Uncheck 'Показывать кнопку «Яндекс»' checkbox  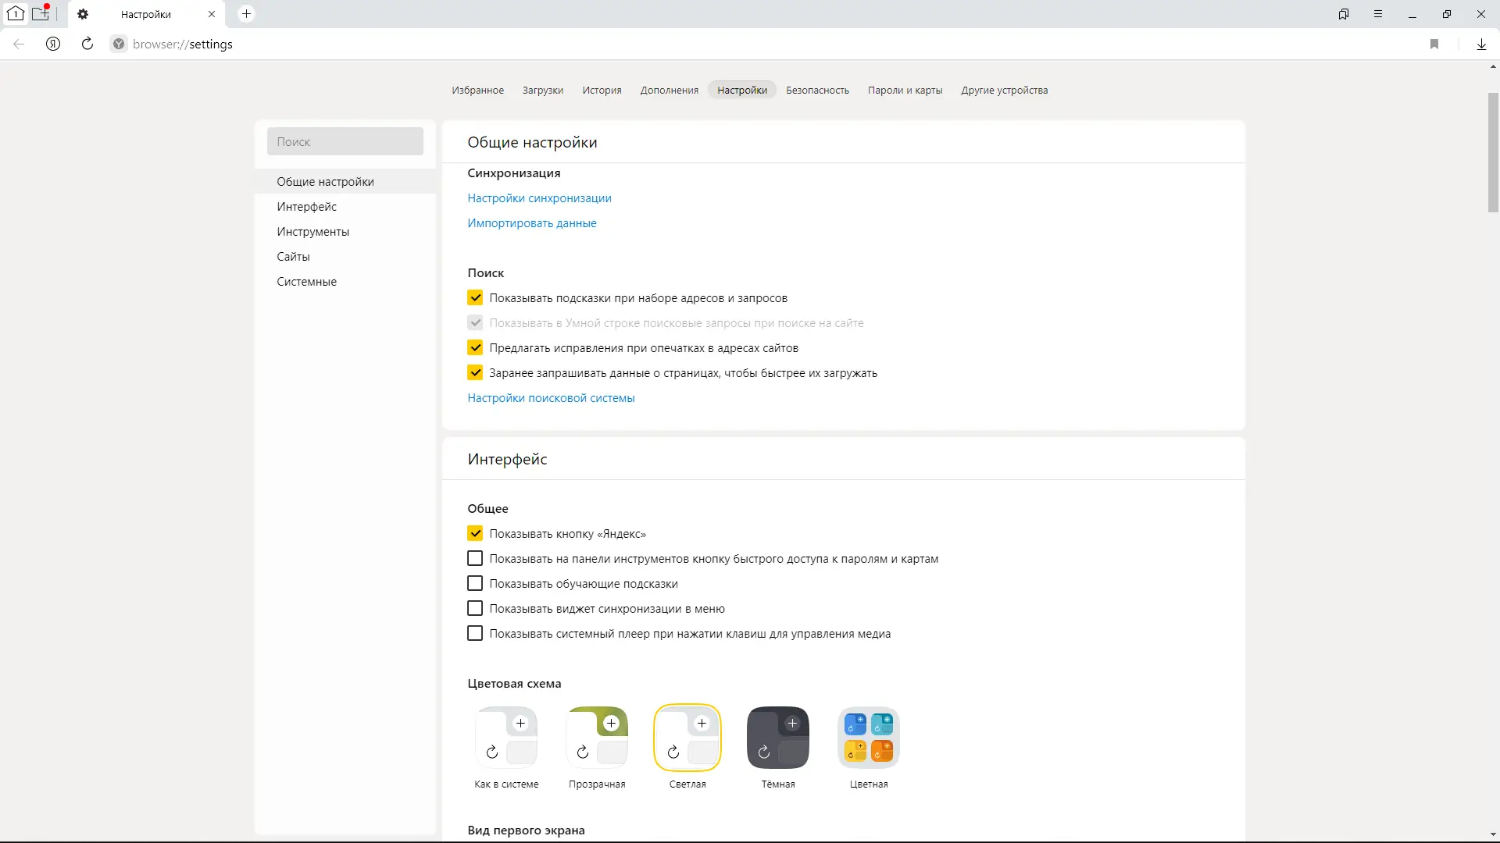pyautogui.click(x=475, y=534)
